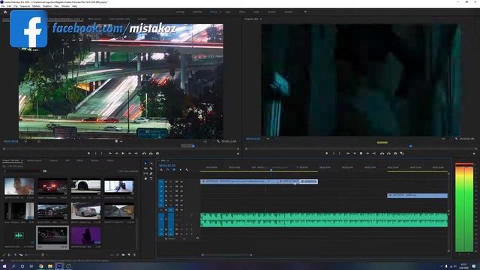The width and height of the screenshot is (480, 270).
Task: Open the Windows Start menu
Action: click(4, 266)
